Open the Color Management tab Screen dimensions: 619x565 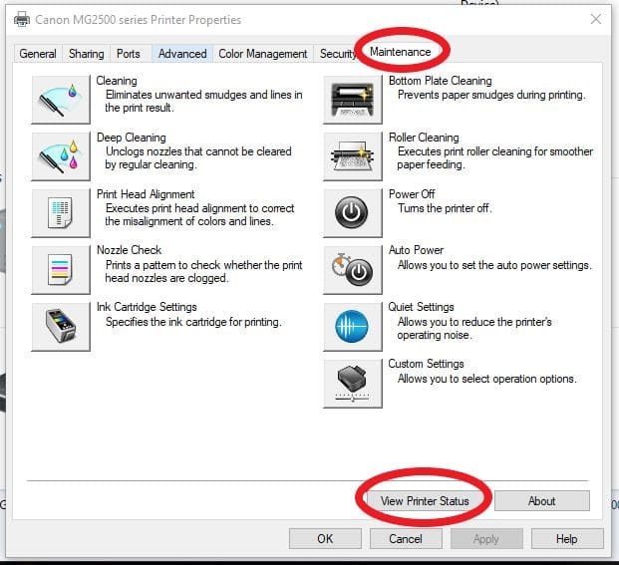(263, 54)
